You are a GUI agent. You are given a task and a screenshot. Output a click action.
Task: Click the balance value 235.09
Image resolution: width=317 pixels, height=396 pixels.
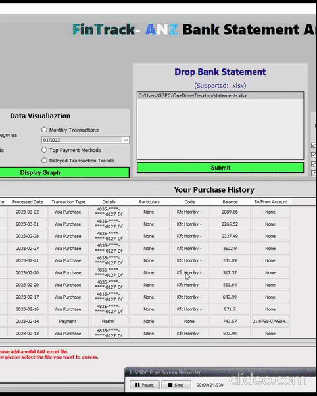pos(230,260)
